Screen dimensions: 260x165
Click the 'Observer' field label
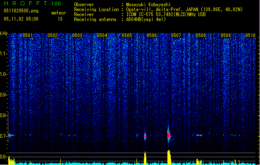point(84,5)
